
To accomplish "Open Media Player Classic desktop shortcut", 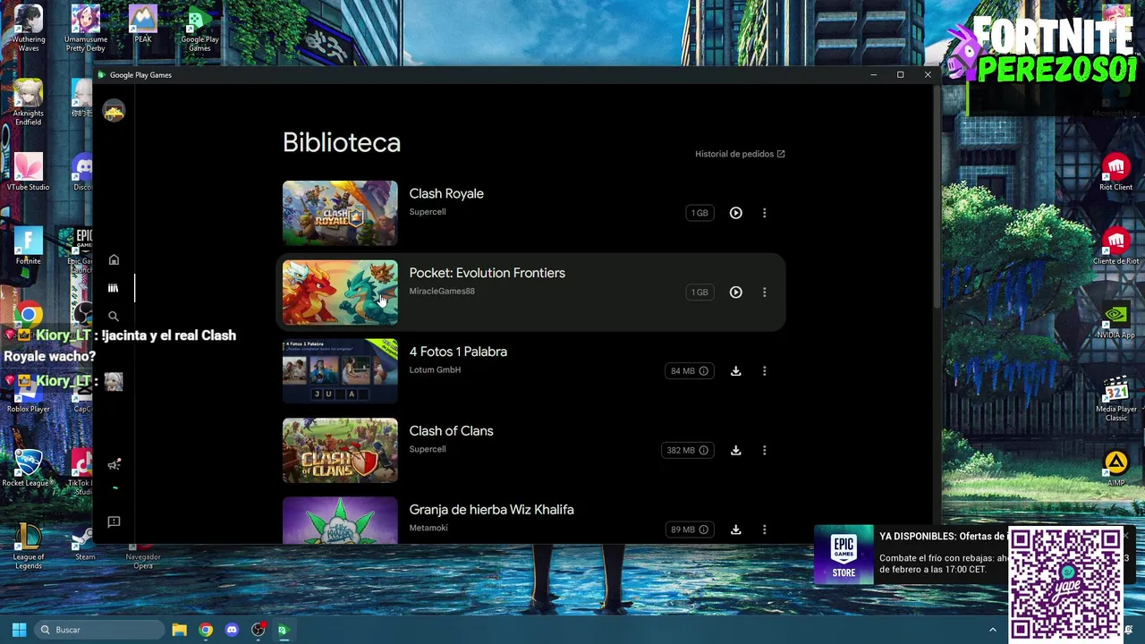I will pyautogui.click(x=1115, y=399).
